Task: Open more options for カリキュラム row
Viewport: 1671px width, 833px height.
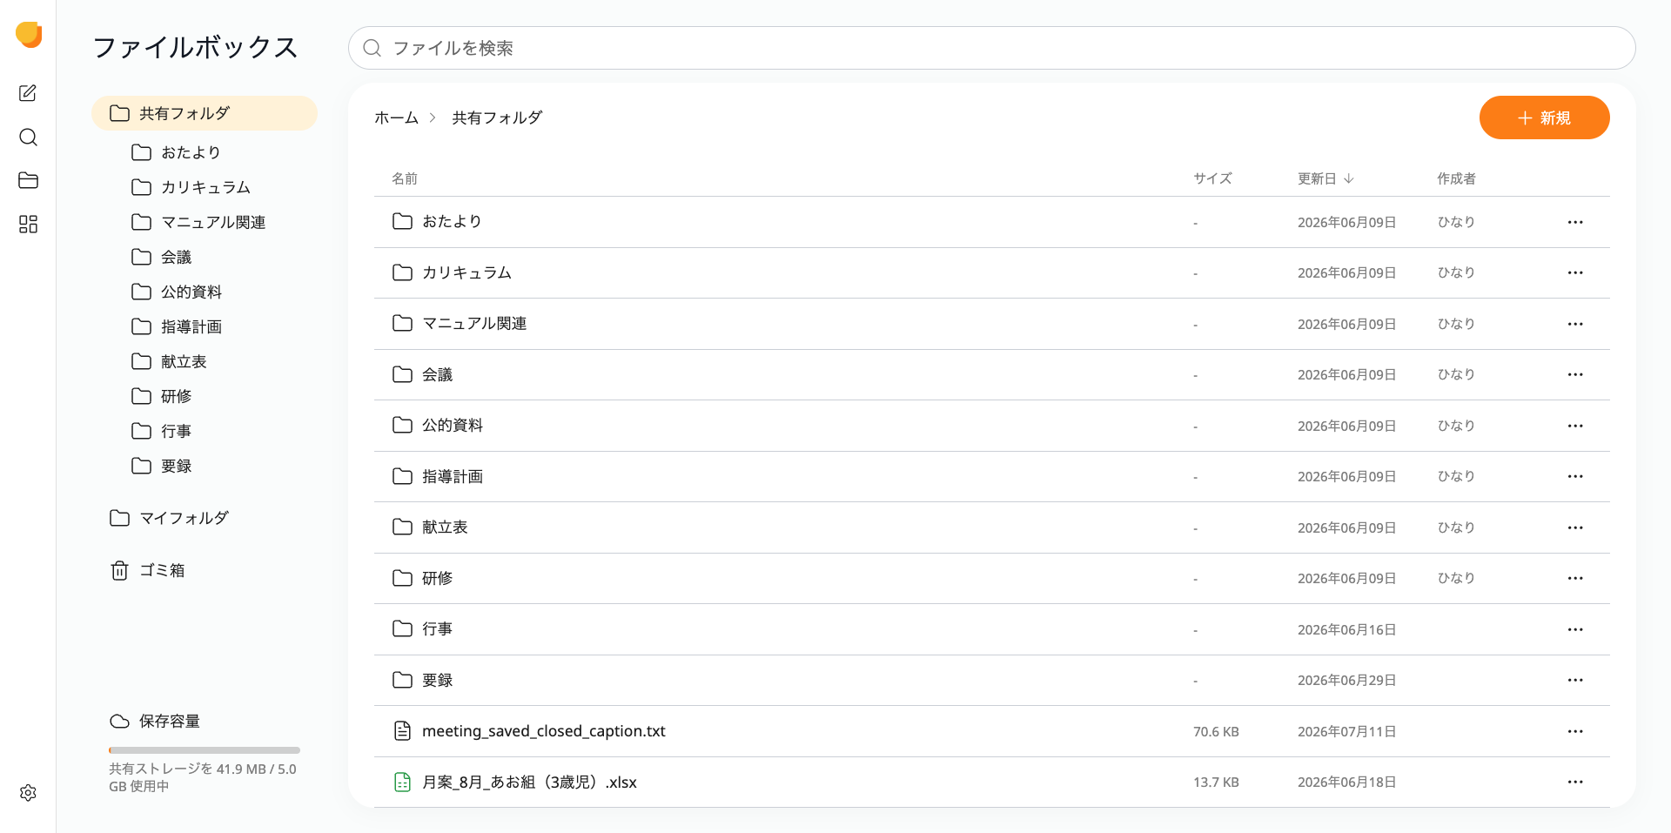Action: [x=1575, y=272]
